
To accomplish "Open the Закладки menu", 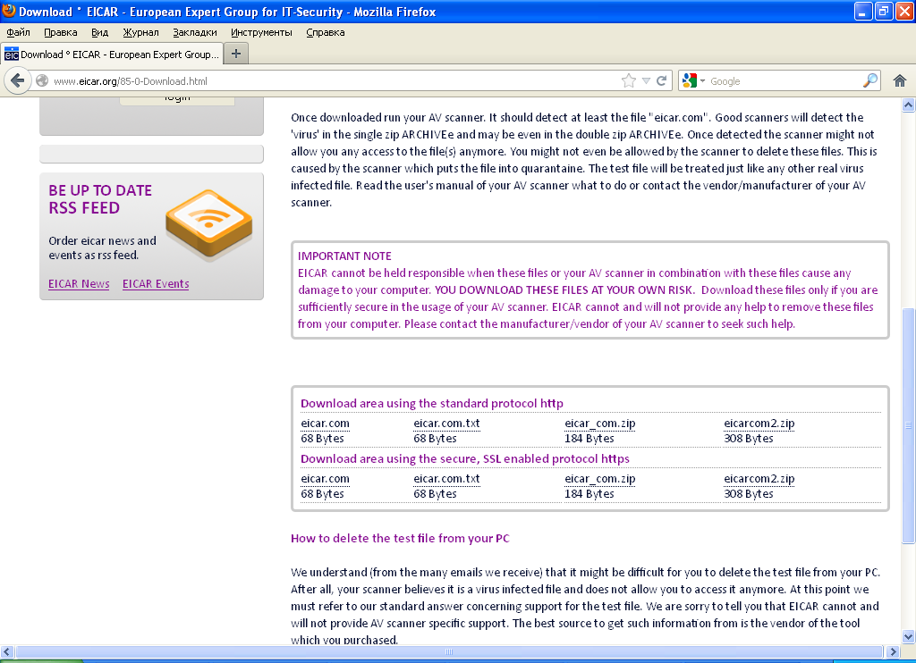I will click(x=195, y=32).
